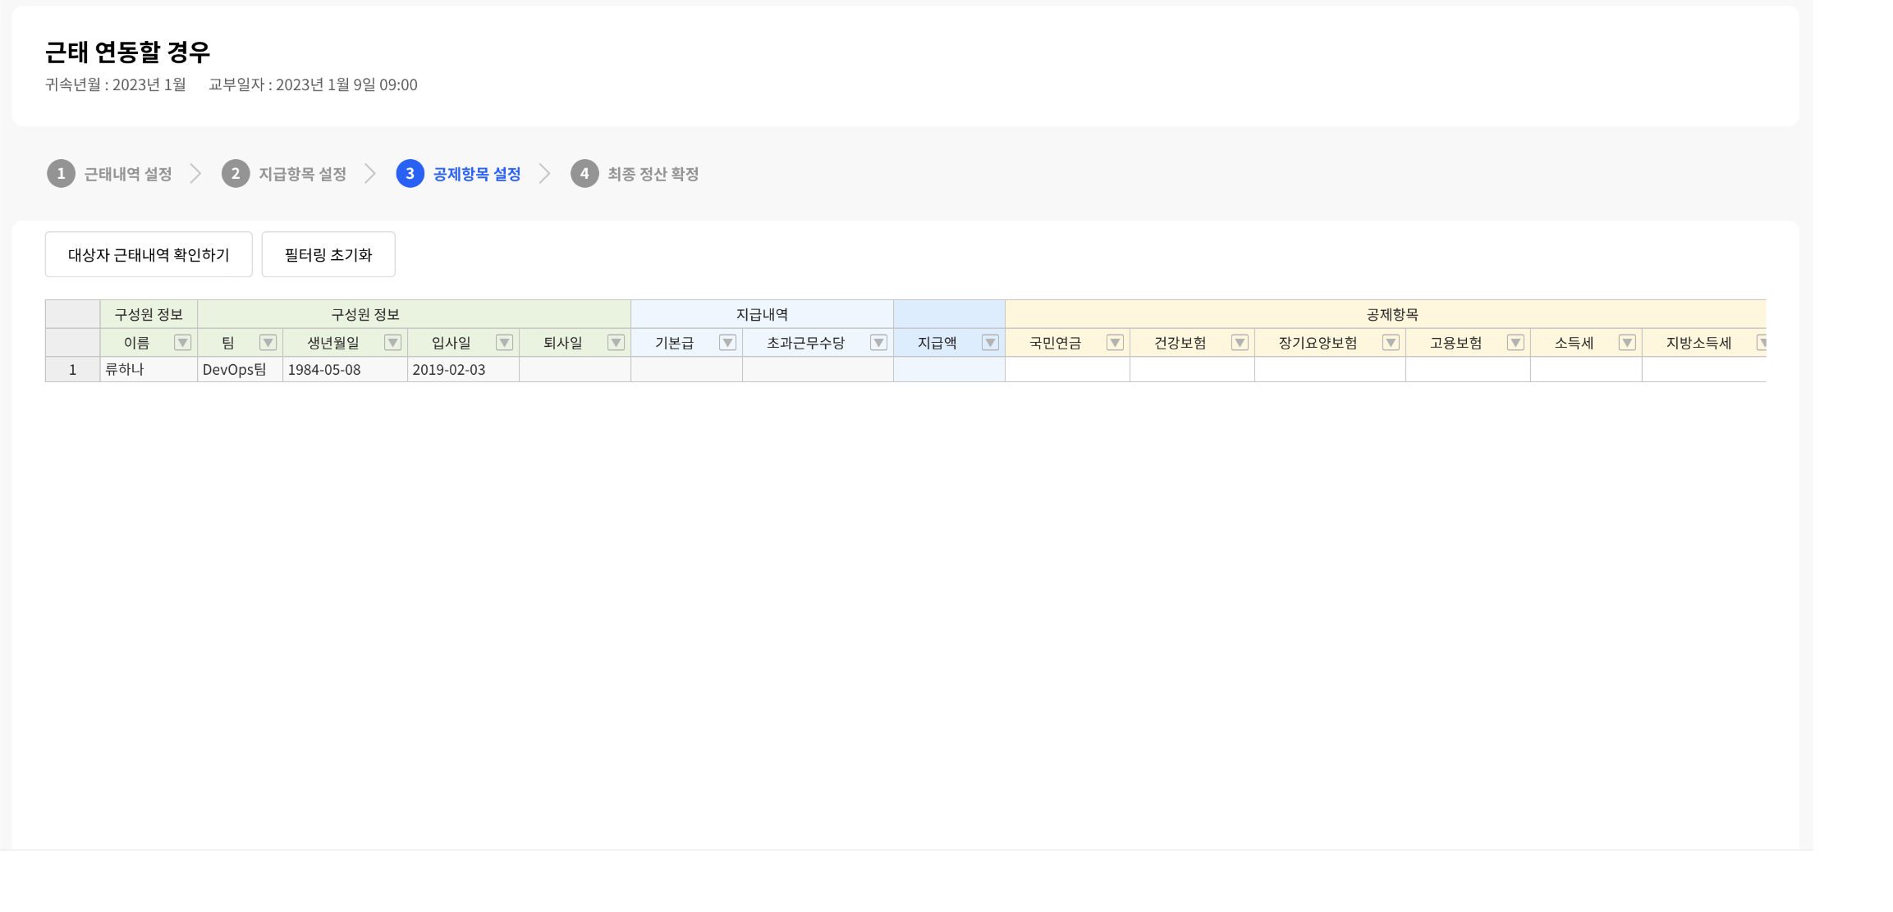
Task: Click the empty 지방소득세 cell for 류하나
Action: (1704, 370)
